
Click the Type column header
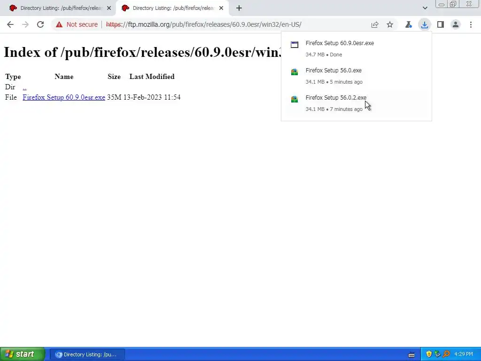pyautogui.click(x=13, y=77)
